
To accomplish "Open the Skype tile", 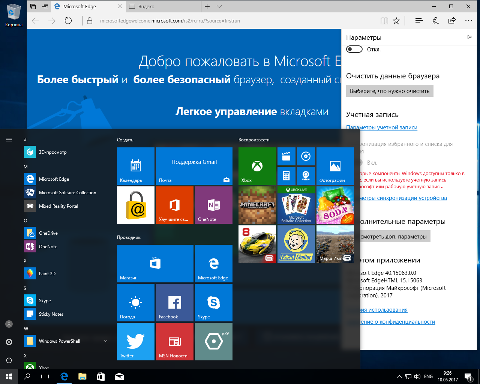I will tap(214, 303).
